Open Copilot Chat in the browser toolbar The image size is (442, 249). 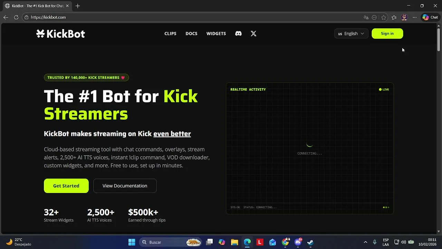[430, 17]
